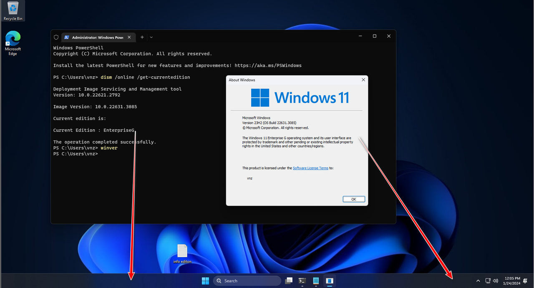Open the Software License Terms link
Image resolution: width=534 pixels, height=288 pixels.
[310, 168]
